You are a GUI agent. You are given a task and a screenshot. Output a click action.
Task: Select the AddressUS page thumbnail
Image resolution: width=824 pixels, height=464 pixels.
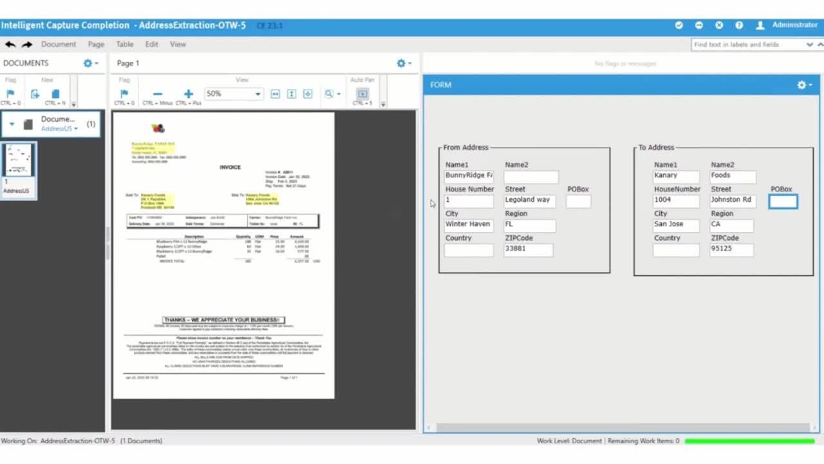tap(18, 169)
